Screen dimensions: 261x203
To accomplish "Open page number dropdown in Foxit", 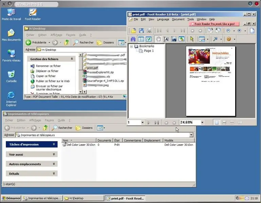I will click(x=143, y=122).
